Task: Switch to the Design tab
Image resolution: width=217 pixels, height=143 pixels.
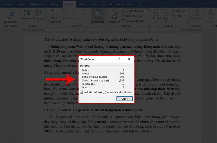Action: 8,4
